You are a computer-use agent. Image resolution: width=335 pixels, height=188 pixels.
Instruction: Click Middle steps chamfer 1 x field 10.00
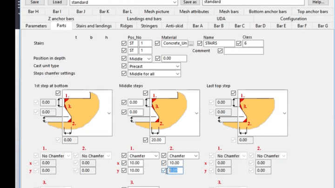tap(135, 163)
